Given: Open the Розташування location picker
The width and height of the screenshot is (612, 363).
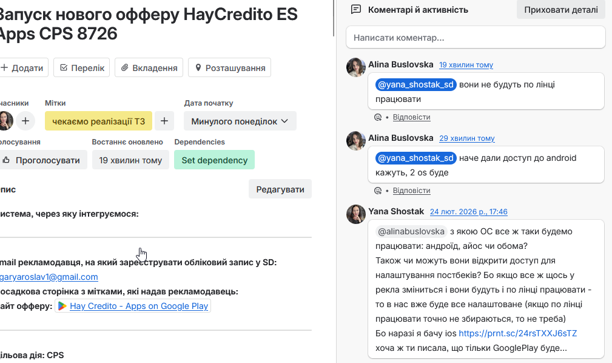Looking at the screenshot, I should [x=229, y=67].
